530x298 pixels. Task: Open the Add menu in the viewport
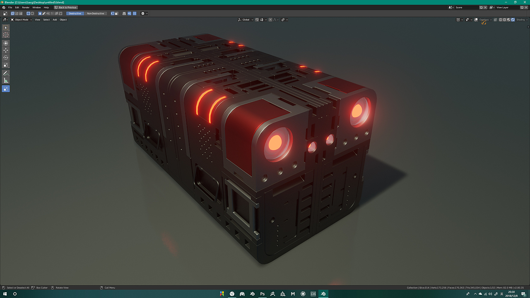pos(55,19)
